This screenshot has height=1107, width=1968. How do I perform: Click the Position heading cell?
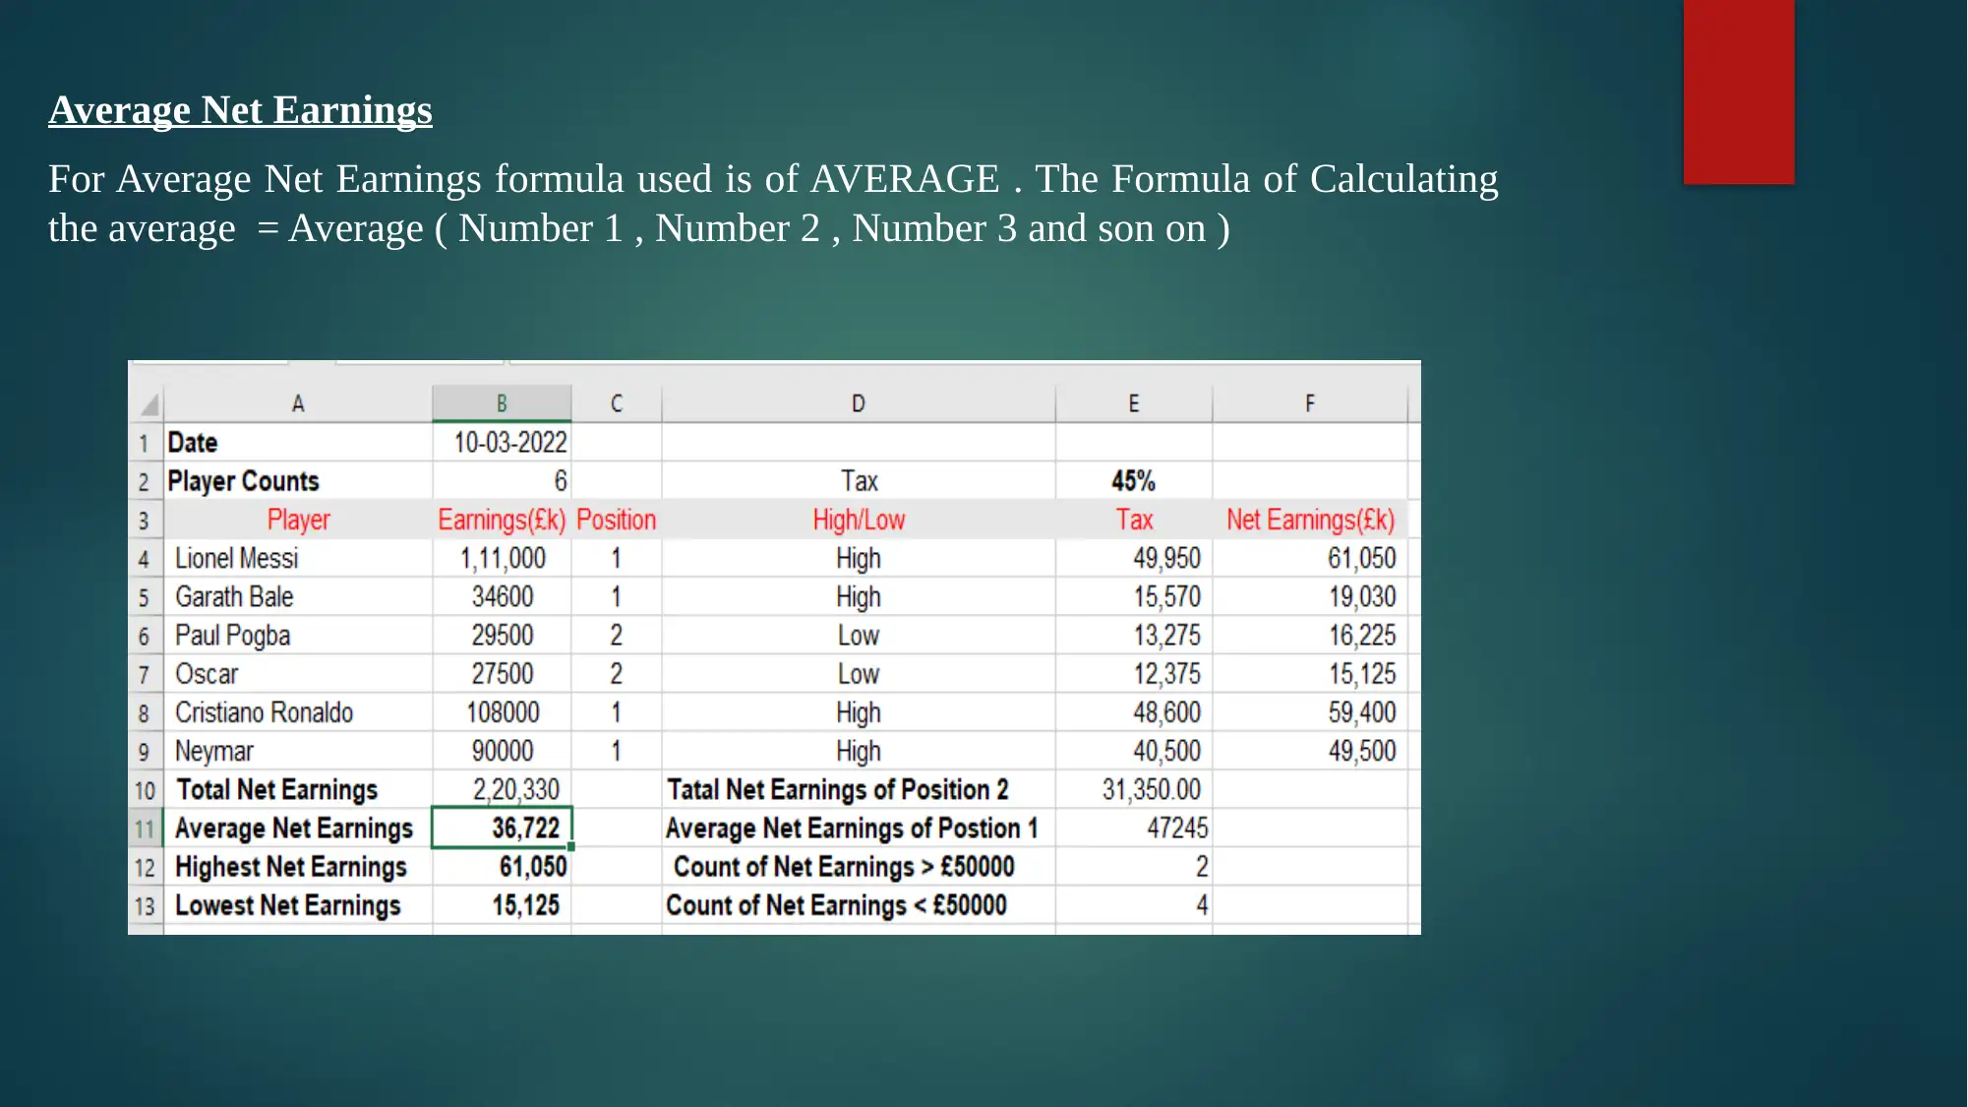[617, 520]
